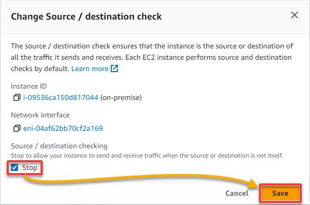Cancel the source / destination change
This screenshot has height=205, width=310.
click(237, 193)
